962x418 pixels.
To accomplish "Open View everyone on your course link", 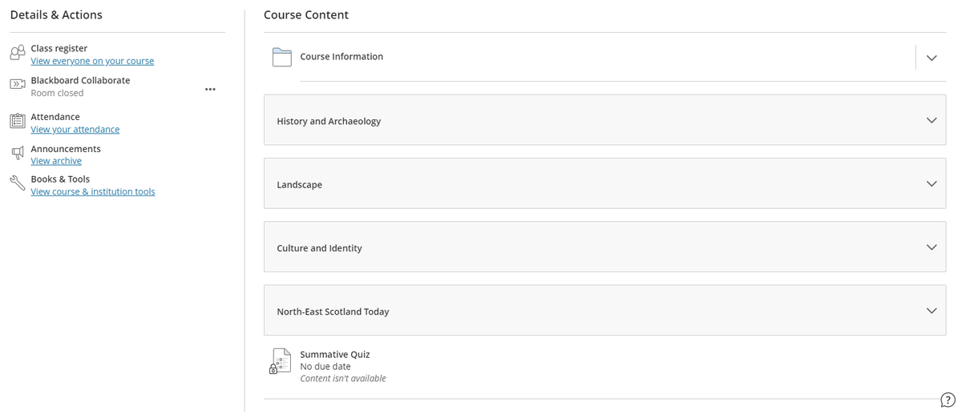I will click(92, 61).
